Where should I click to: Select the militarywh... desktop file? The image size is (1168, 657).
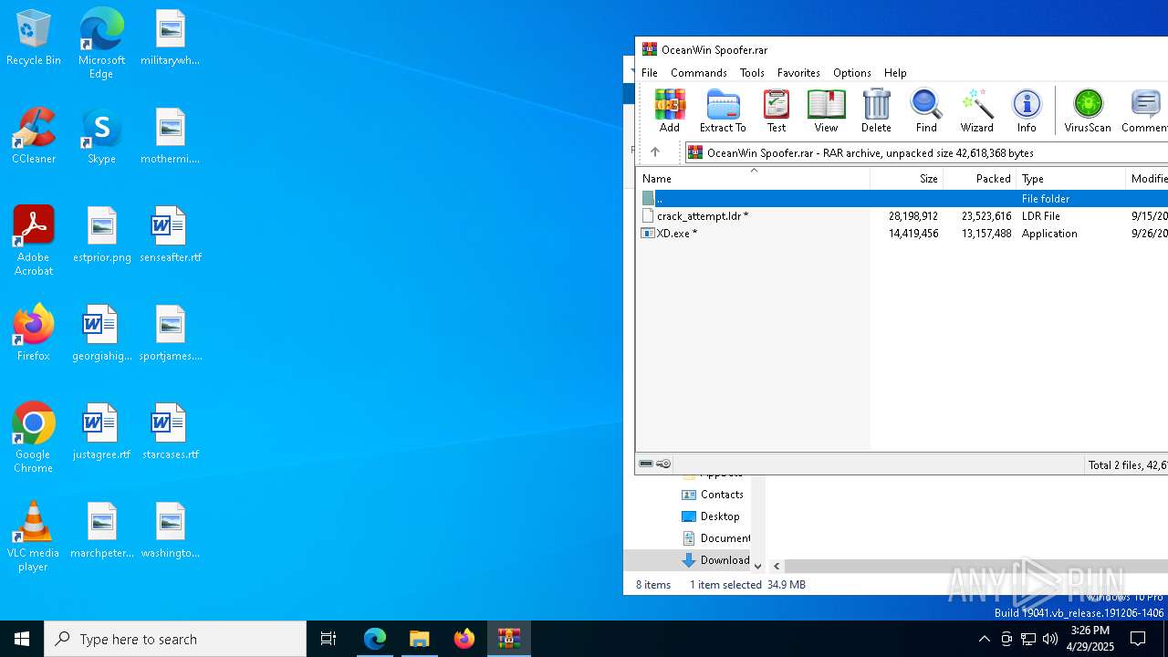(170, 37)
